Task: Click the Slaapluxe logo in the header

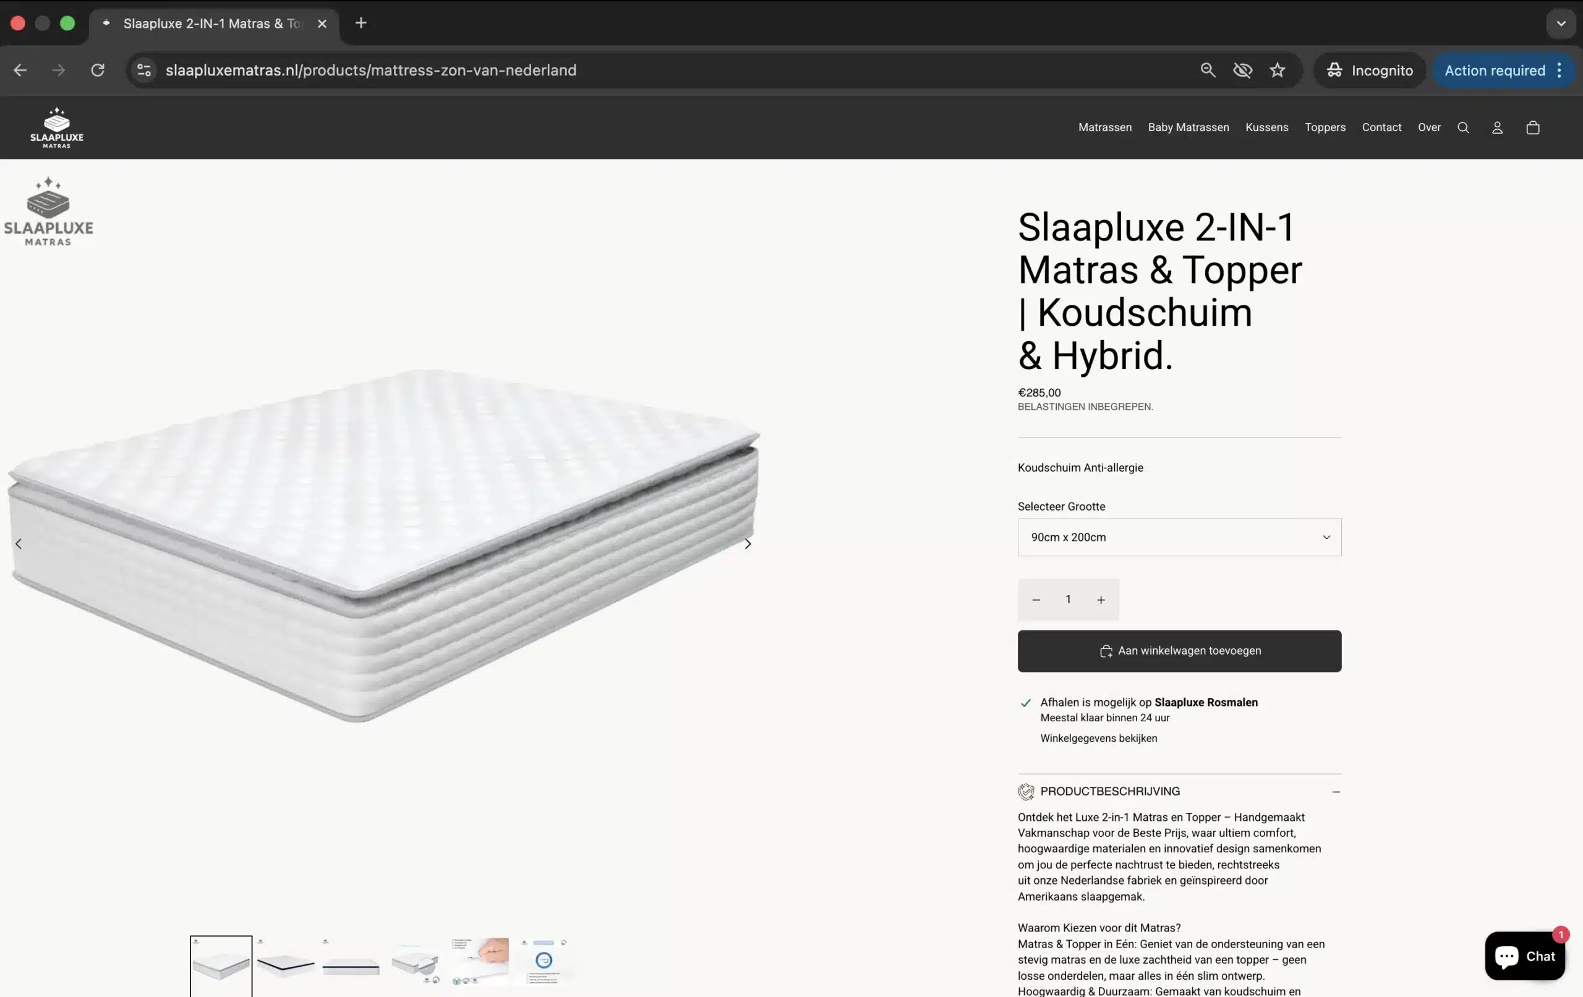Action: point(56,127)
